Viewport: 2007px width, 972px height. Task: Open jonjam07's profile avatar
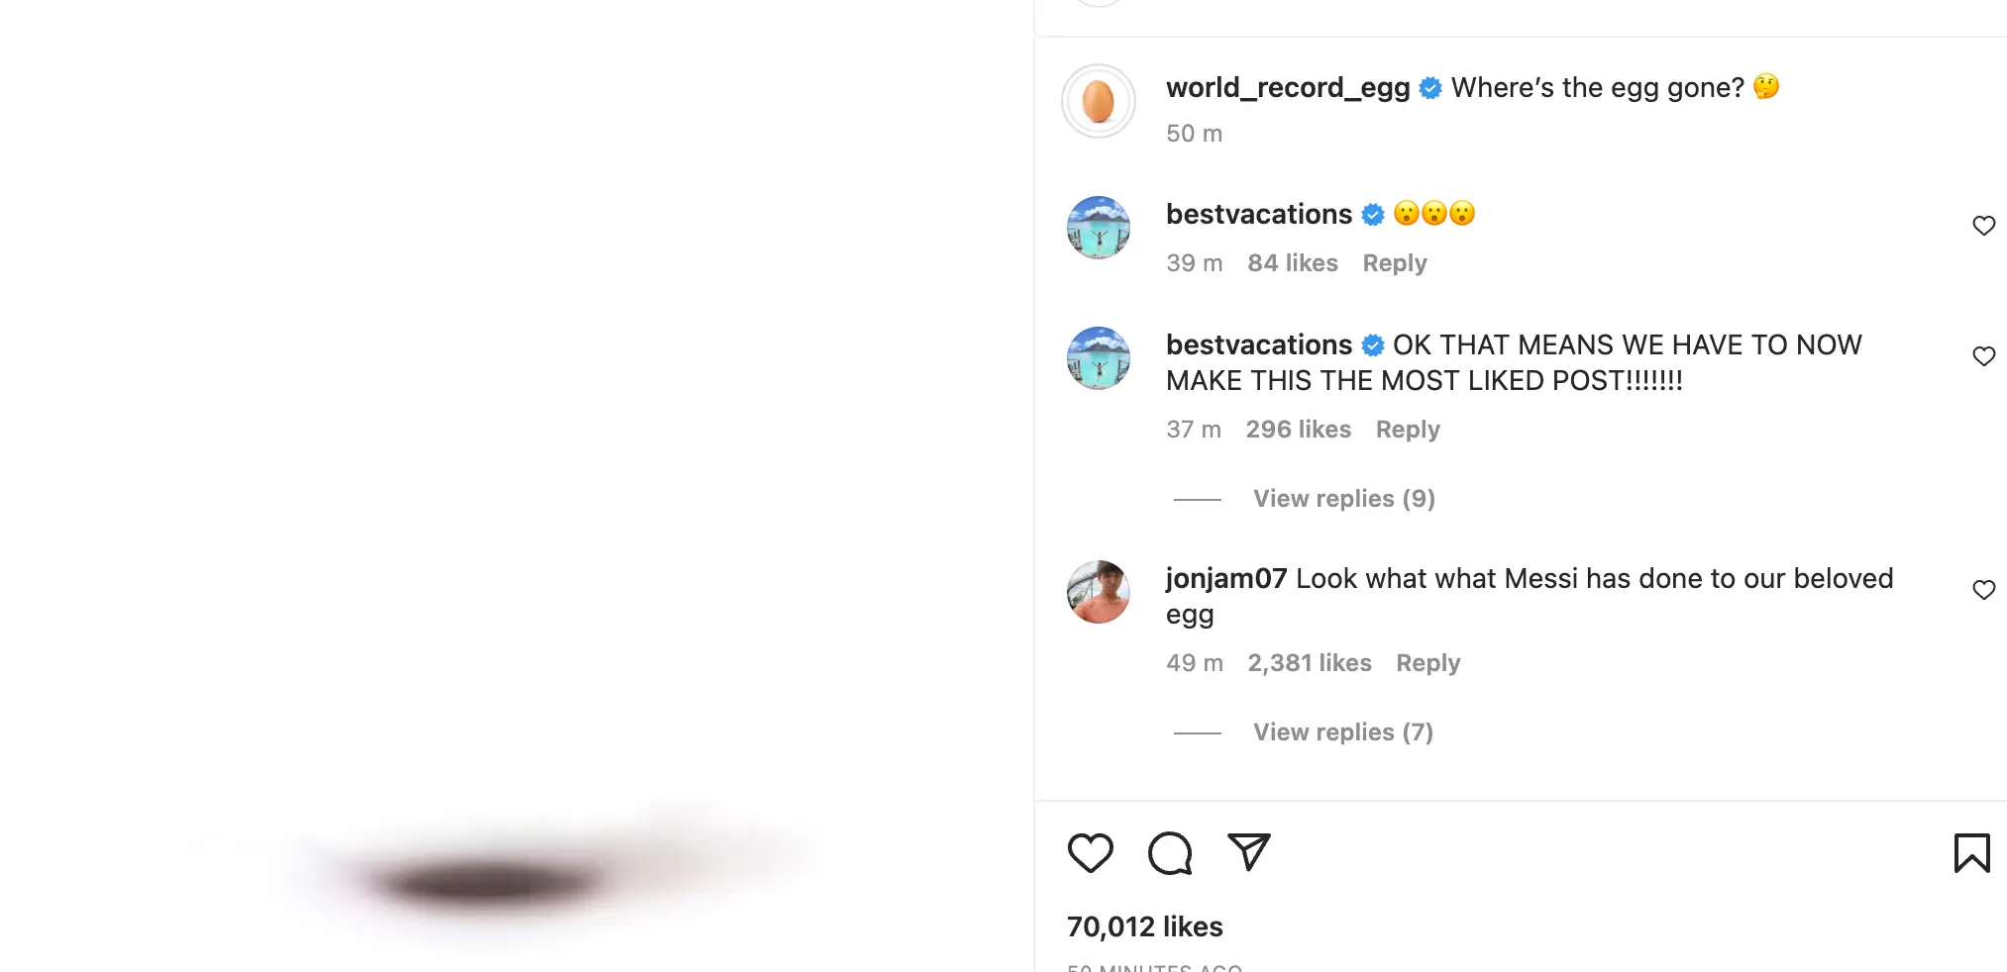click(x=1098, y=592)
